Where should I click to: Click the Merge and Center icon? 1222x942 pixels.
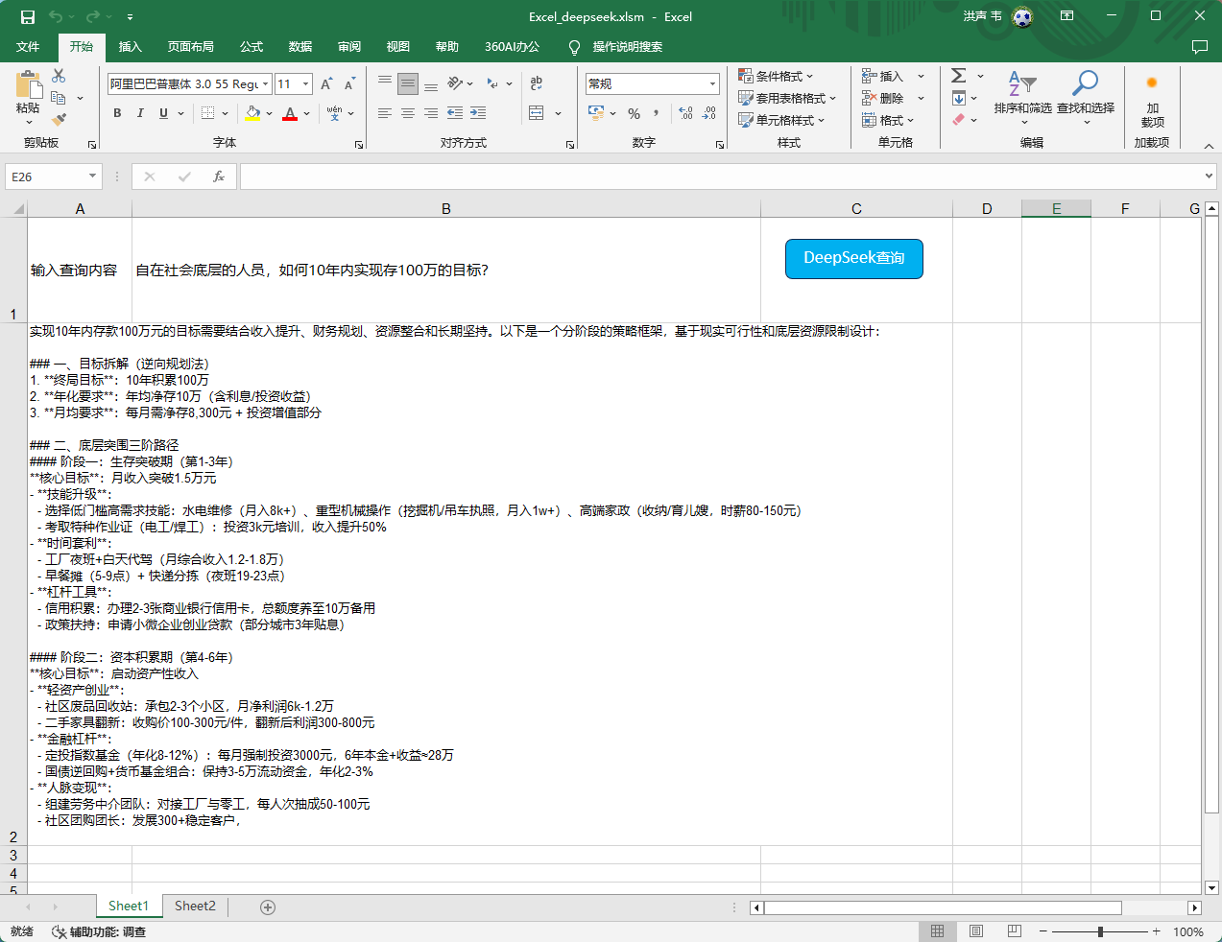[537, 113]
